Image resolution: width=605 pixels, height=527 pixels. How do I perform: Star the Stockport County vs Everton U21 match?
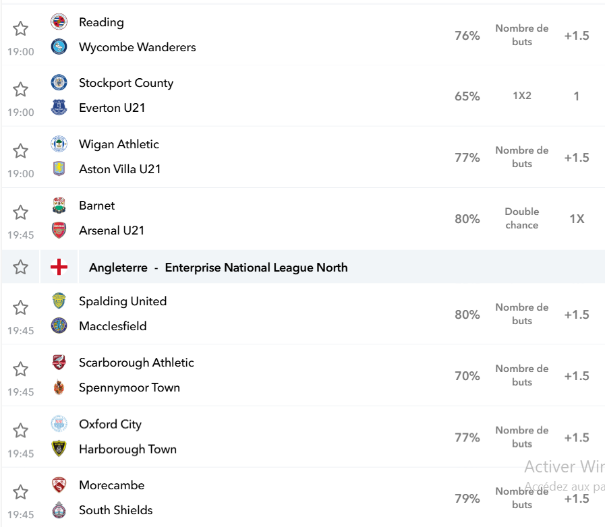click(x=20, y=90)
